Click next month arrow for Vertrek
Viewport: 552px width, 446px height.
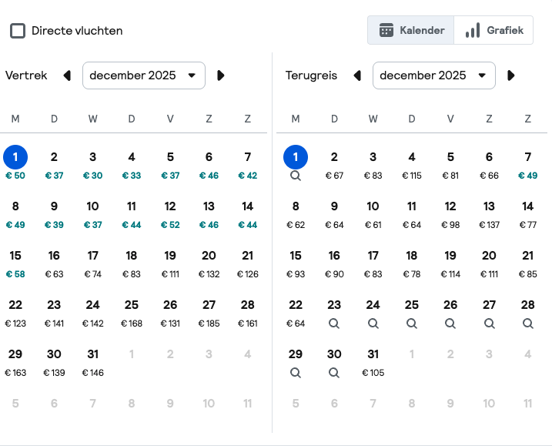221,75
